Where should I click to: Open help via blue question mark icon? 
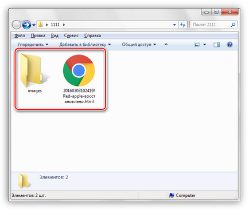pyautogui.click(x=229, y=45)
